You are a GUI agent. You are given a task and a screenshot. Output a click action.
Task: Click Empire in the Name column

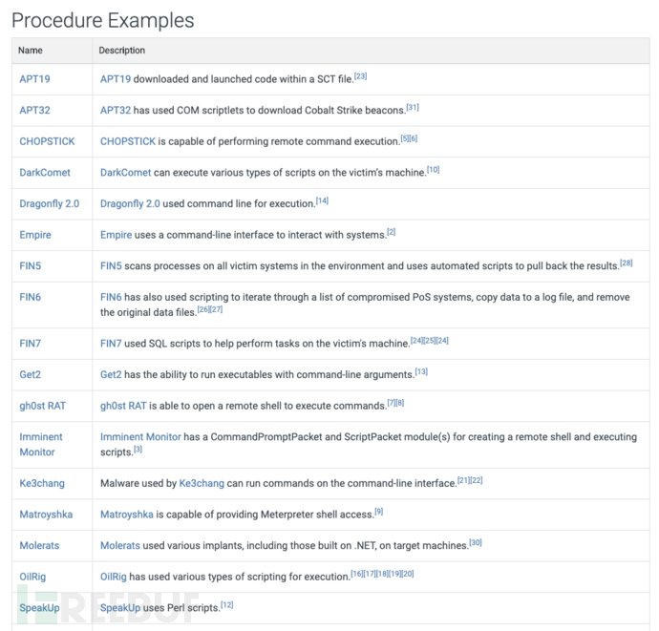35,235
